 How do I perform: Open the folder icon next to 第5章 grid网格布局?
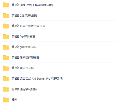click(x=6, y=47)
